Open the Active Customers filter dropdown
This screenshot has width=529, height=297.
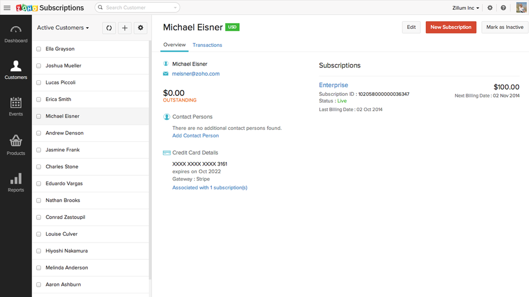pyautogui.click(x=63, y=27)
